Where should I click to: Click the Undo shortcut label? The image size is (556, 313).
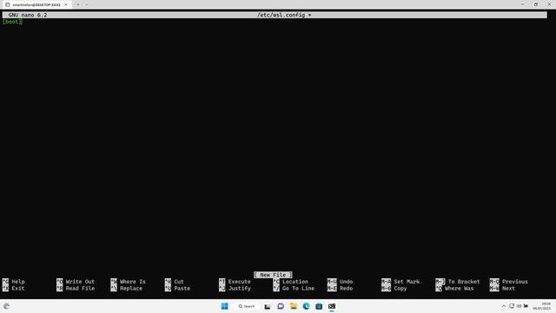(347, 282)
